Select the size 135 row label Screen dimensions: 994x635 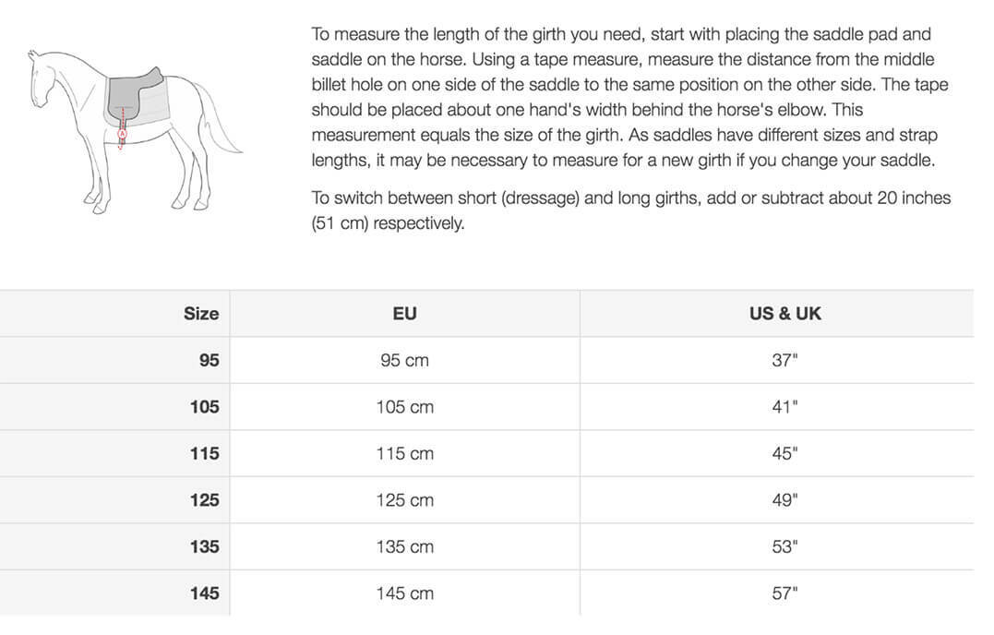205,546
